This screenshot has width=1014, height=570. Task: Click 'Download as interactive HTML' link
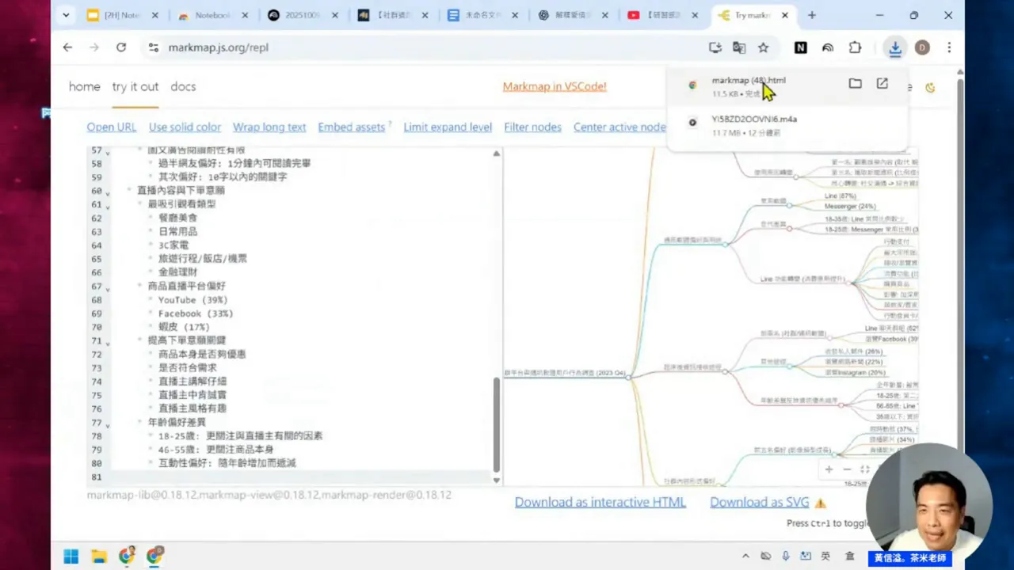(600, 502)
